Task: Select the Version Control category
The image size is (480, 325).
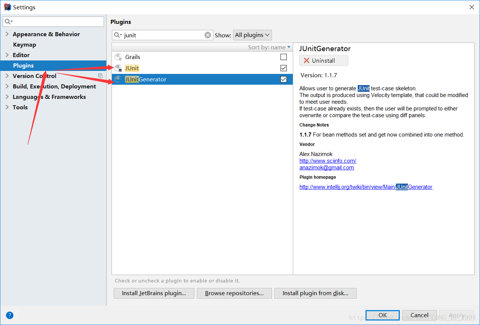Action: coord(35,76)
